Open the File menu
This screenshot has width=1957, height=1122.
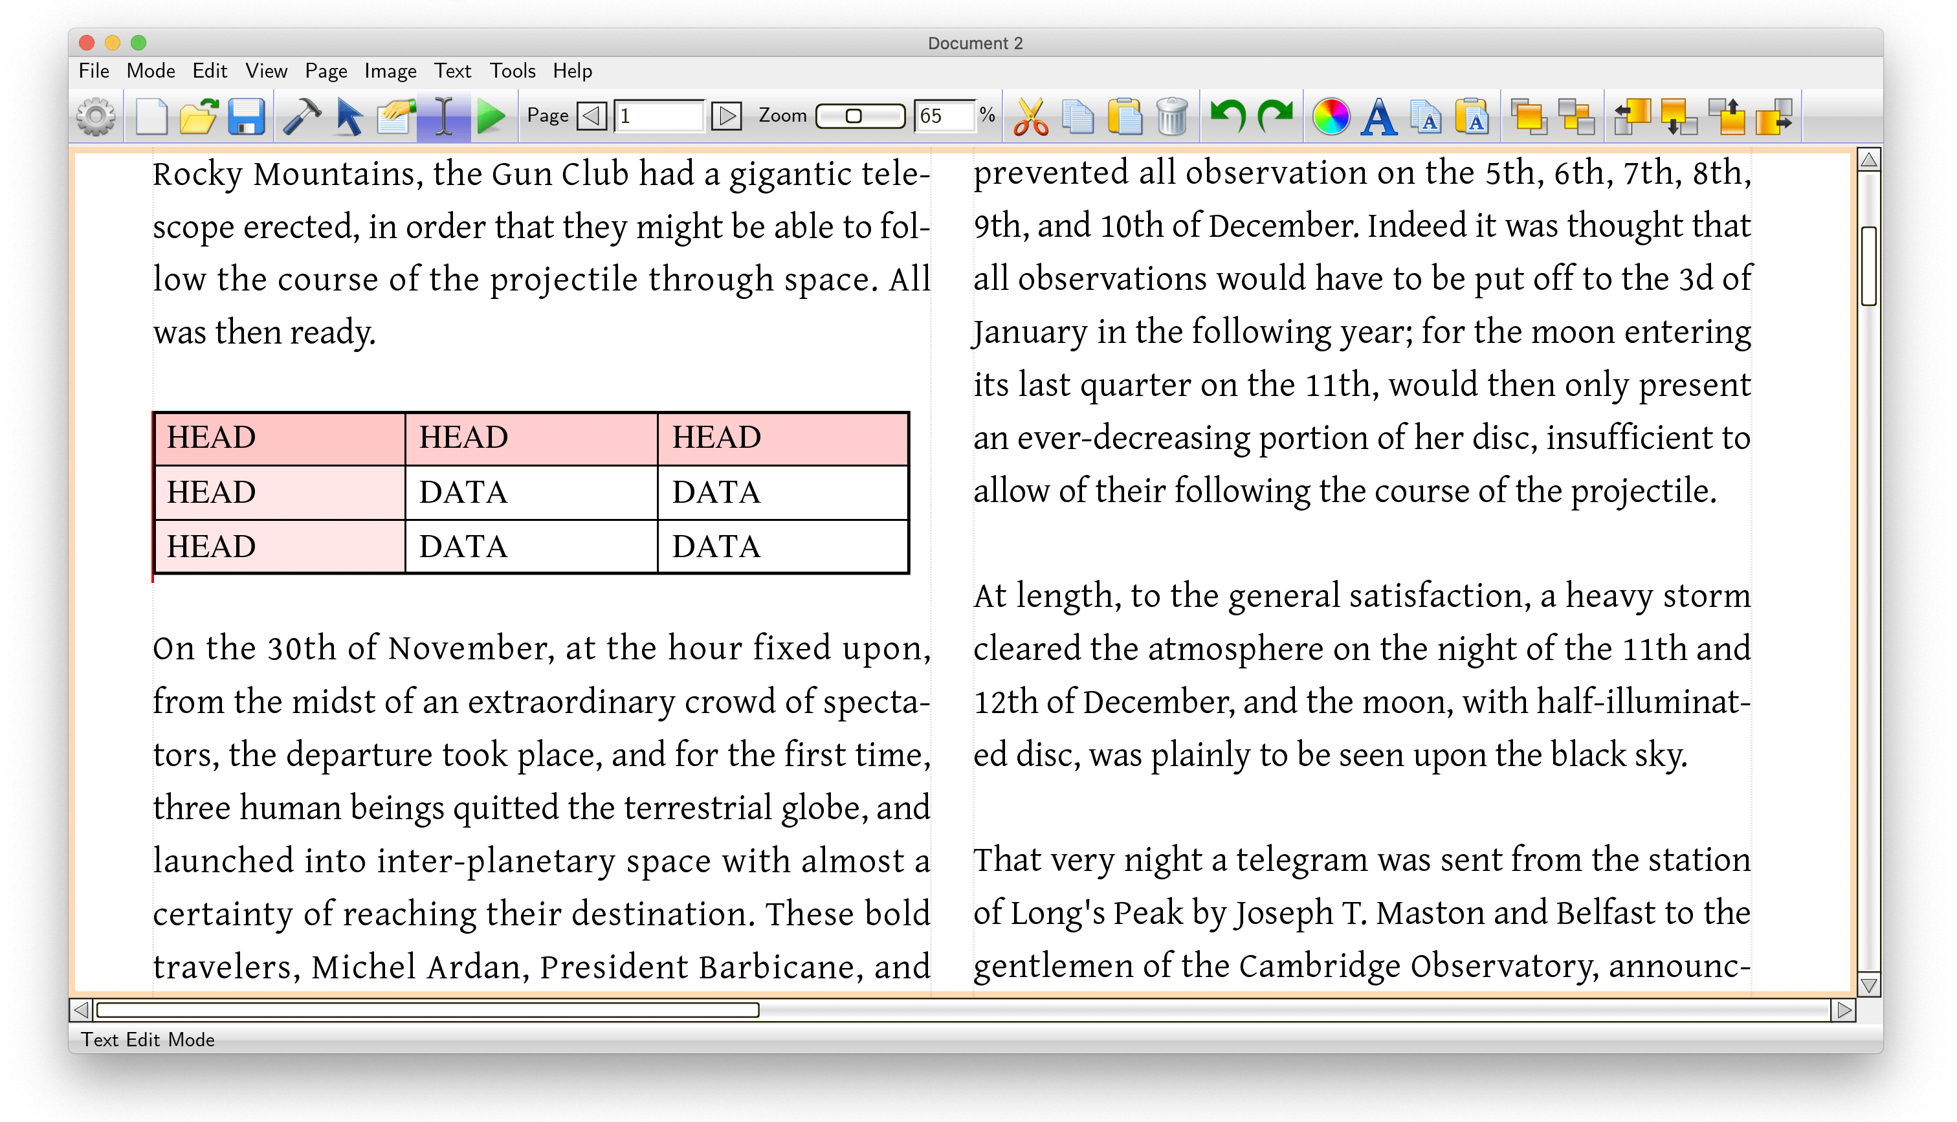[x=94, y=71]
